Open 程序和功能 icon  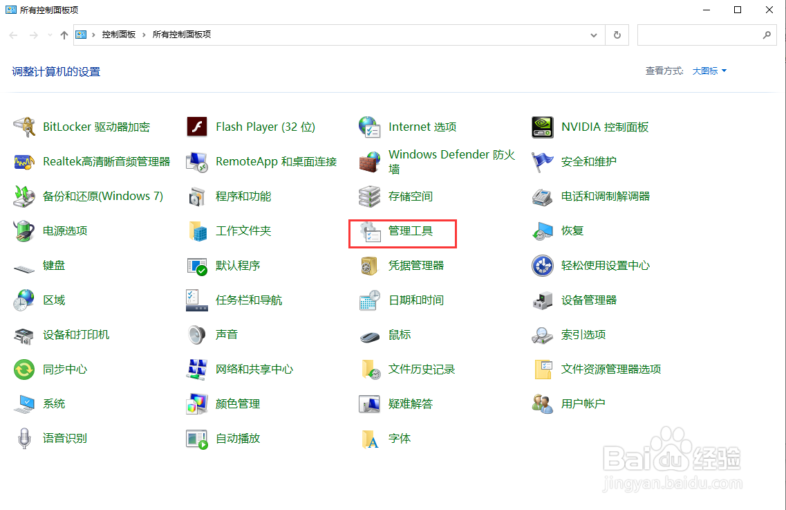[x=197, y=197]
